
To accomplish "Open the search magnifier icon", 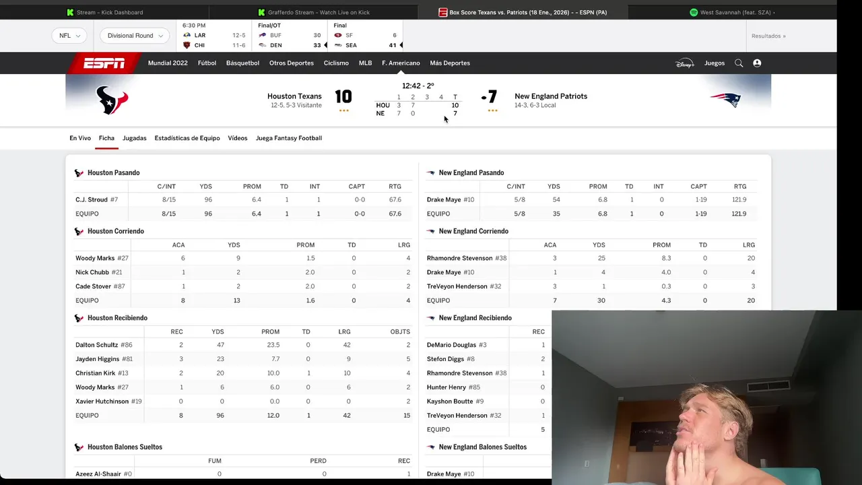I will (739, 63).
